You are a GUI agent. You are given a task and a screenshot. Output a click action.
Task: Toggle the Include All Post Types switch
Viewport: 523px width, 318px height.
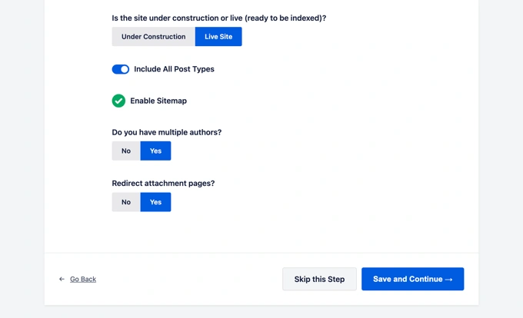point(121,69)
